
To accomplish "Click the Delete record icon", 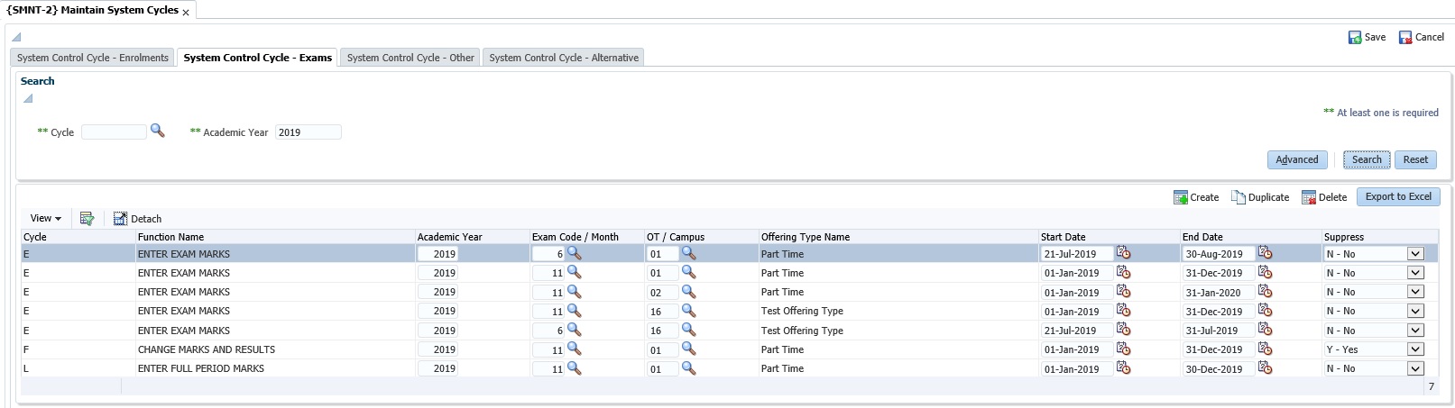I will click(x=1309, y=197).
